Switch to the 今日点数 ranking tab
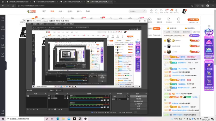The height and width of the screenshot is (121, 216). click(167, 32)
